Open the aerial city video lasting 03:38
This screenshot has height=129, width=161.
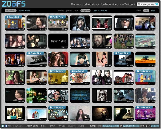[x=145, y=41]
